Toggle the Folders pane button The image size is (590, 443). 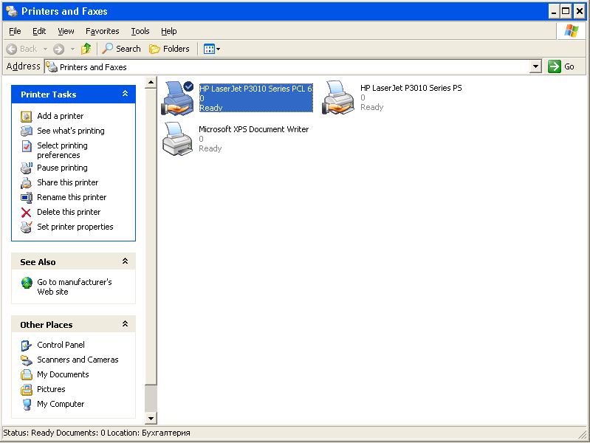(x=169, y=49)
